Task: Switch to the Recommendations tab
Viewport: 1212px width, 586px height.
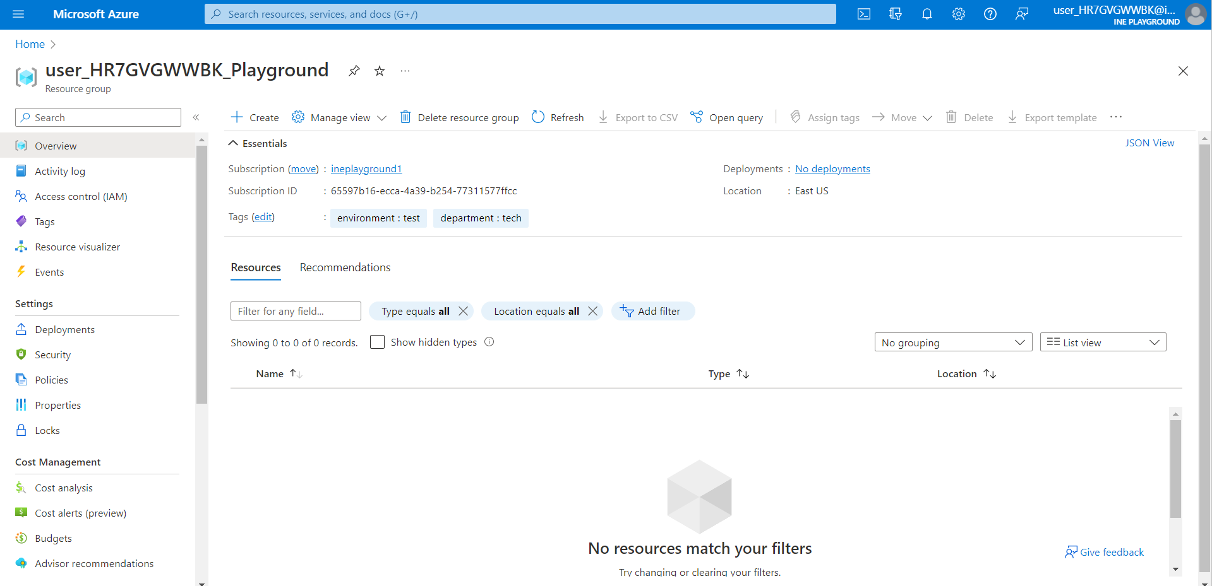Action: pyautogui.click(x=345, y=267)
